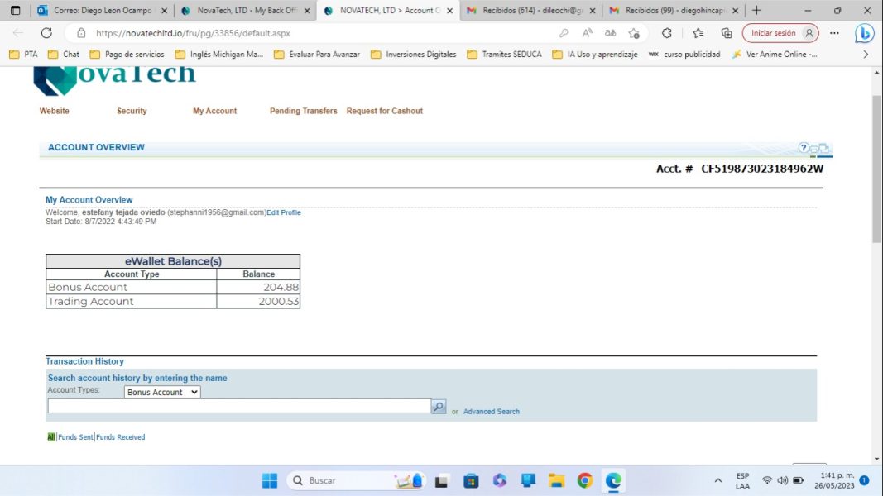Viewport: 883px width, 496px height.
Task: Open the Account Types dropdown
Action: point(162,392)
